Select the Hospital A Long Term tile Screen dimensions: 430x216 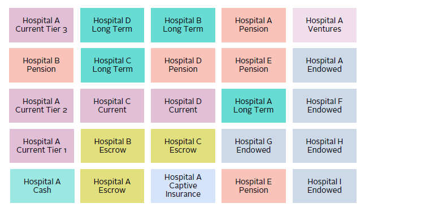254,106
